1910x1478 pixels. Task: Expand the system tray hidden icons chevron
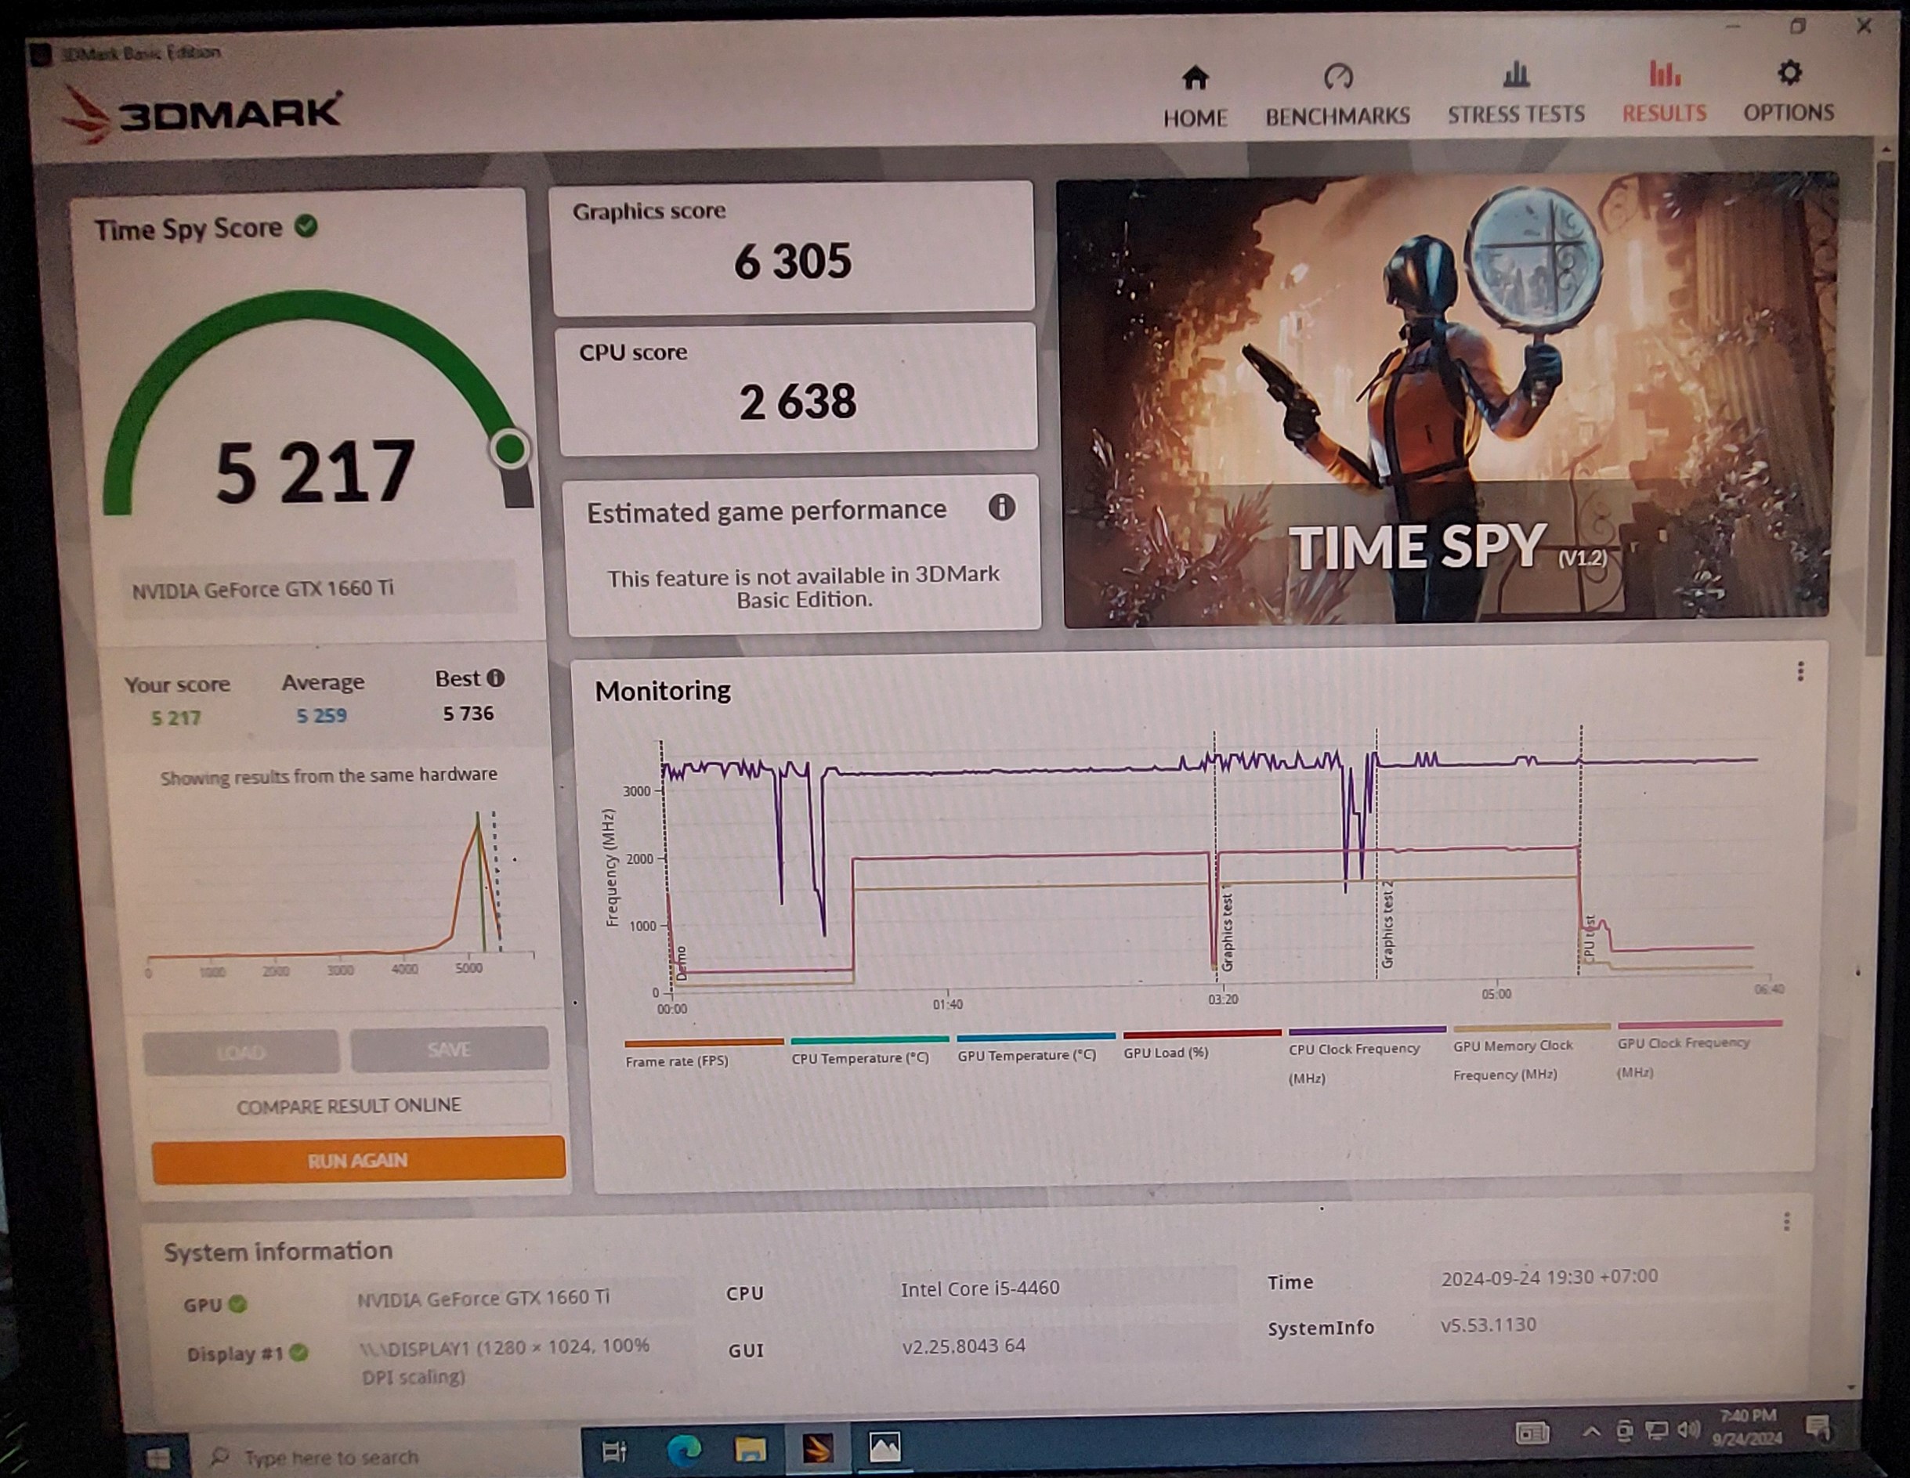coord(1592,1432)
